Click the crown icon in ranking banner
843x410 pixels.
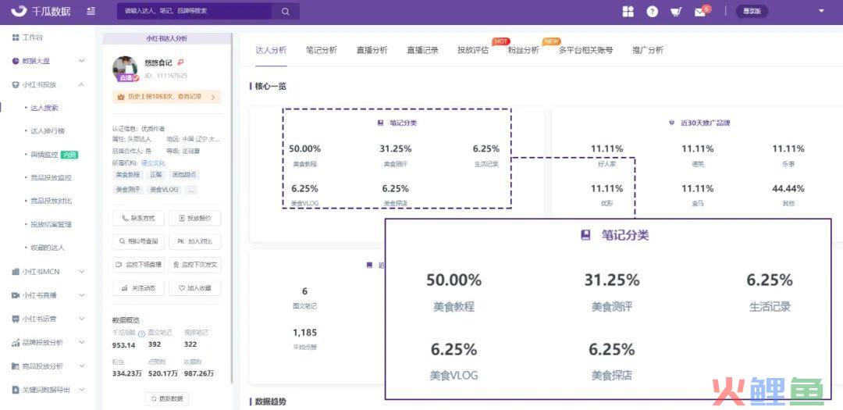pyautogui.click(x=121, y=97)
